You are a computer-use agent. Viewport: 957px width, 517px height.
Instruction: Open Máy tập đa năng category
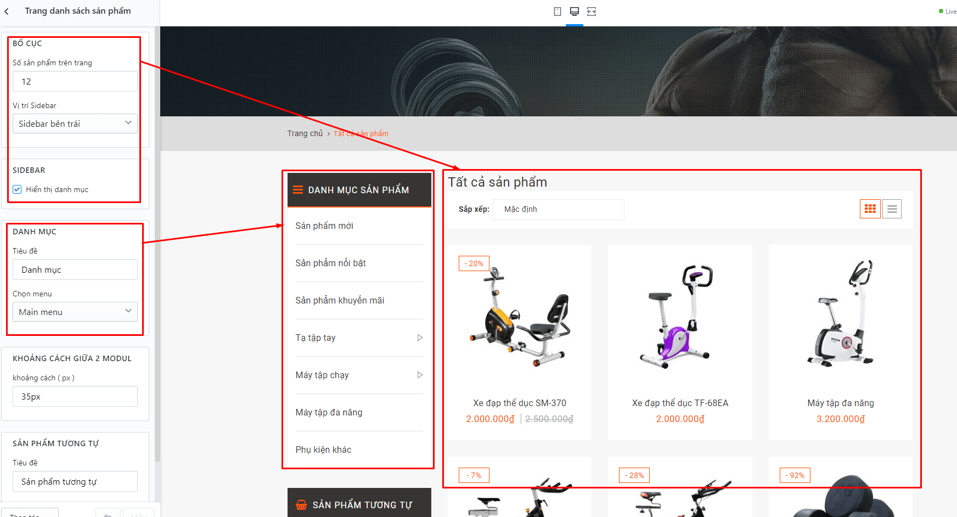[x=329, y=412]
